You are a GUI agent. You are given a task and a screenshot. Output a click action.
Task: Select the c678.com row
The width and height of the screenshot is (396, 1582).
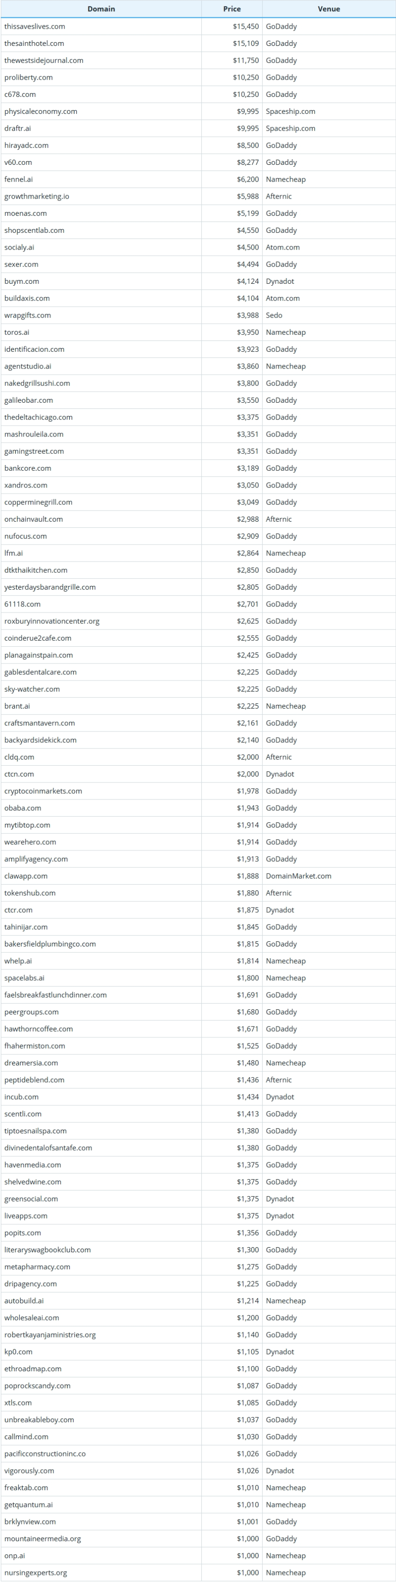(x=20, y=95)
